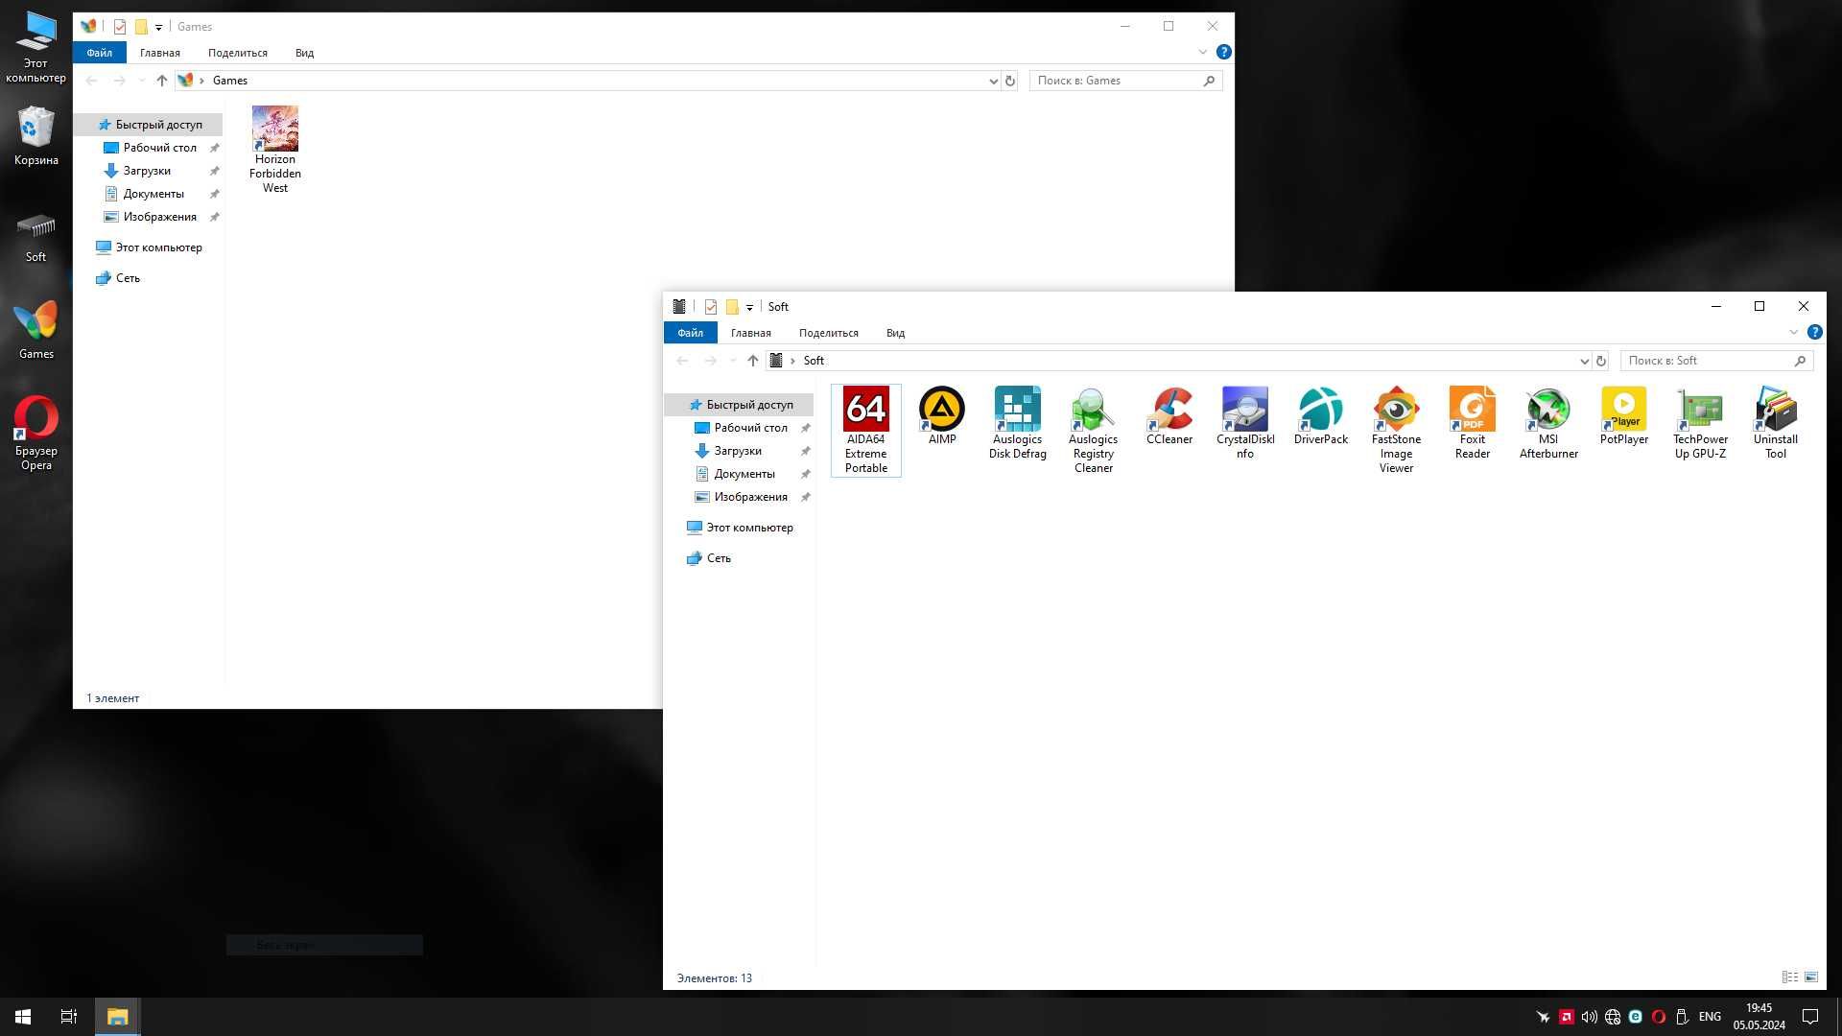Open address history dropdown in Soft window
The width and height of the screenshot is (1842, 1036).
tap(1584, 361)
